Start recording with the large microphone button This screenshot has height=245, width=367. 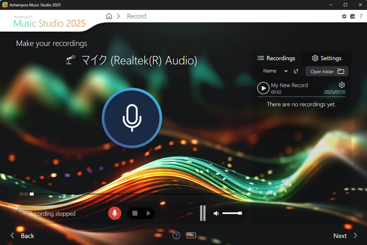[x=132, y=118]
